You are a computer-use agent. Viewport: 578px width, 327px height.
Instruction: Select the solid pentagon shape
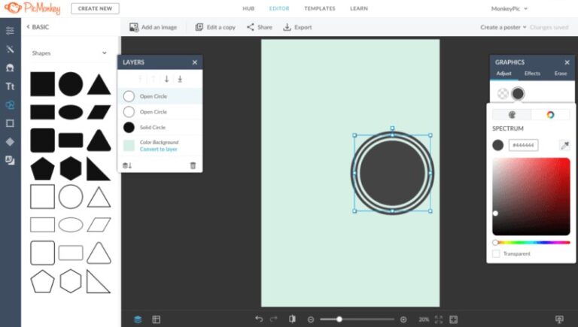coord(42,168)
